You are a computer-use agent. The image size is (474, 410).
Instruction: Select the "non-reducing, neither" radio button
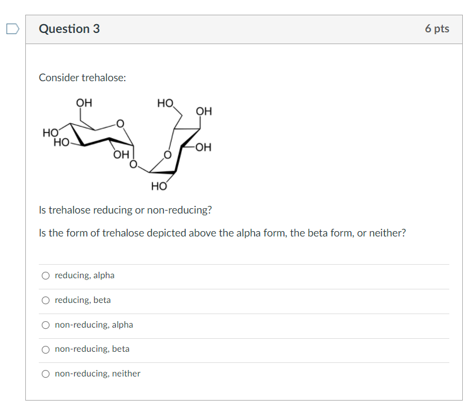coord(45,374)
